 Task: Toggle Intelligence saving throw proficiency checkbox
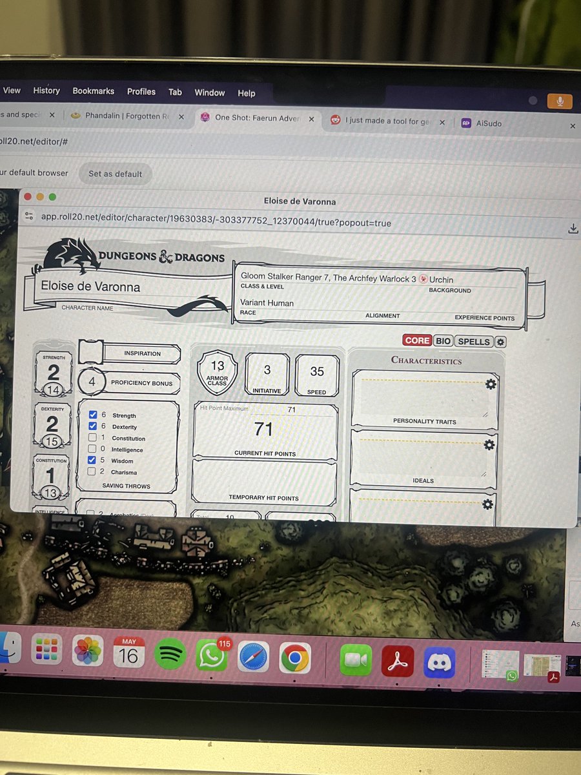(x=92, y=449)
